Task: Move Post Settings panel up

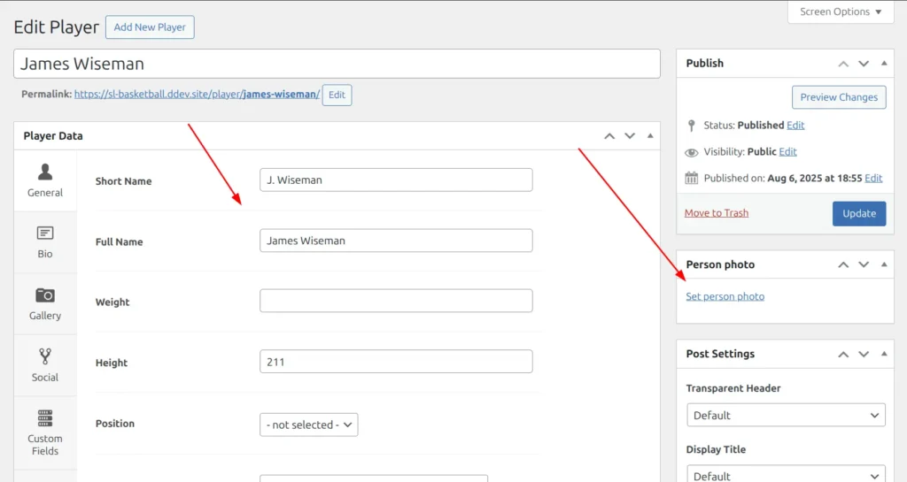Action: click(843, 354)
